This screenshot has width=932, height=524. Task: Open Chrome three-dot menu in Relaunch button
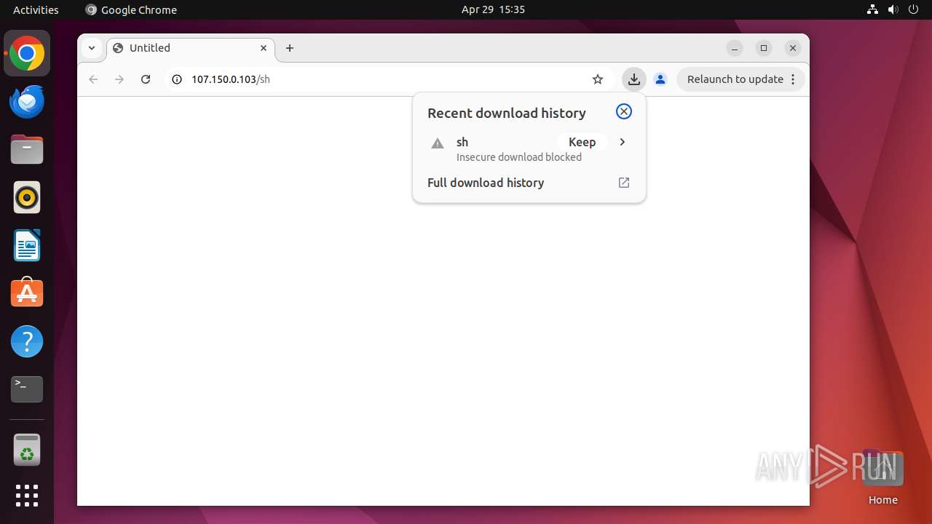click(x=793, y=79)
